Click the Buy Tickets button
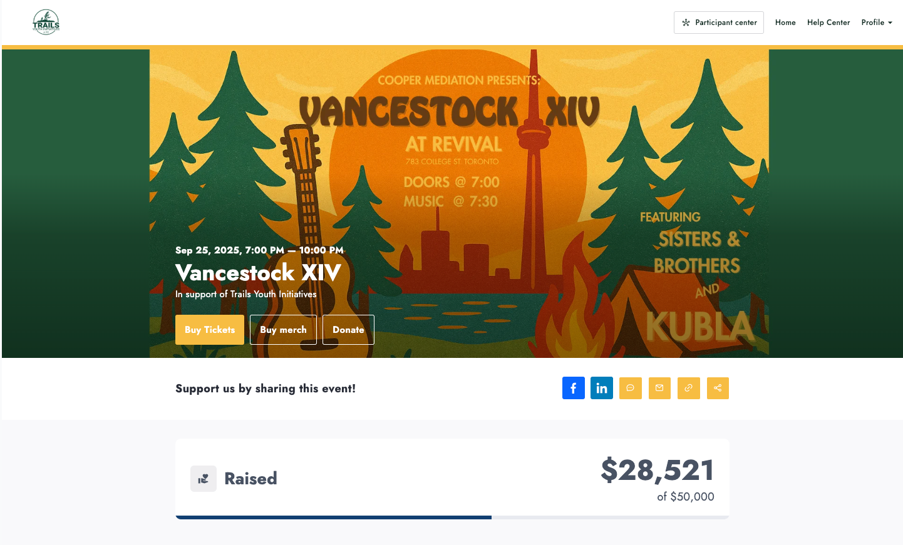This screenshot has width=903, height=545. pos(210,330)
